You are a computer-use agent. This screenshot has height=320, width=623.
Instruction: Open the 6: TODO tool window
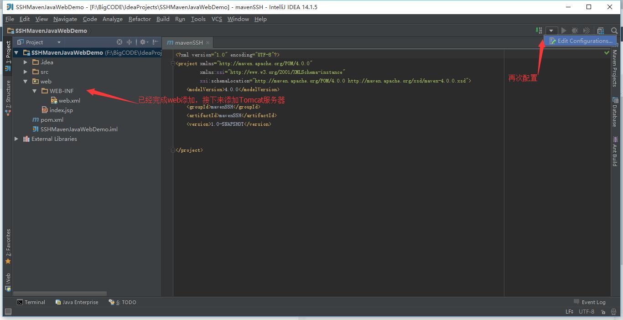coord(122,302)
